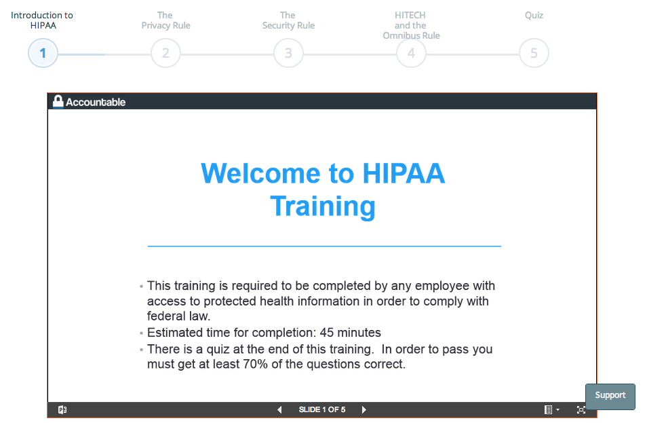Image resolution: width=647 pixels, height=423 pixels.
Task: Click the SLIDE 1 OF 5 indicator
Action: coord(322,409)
